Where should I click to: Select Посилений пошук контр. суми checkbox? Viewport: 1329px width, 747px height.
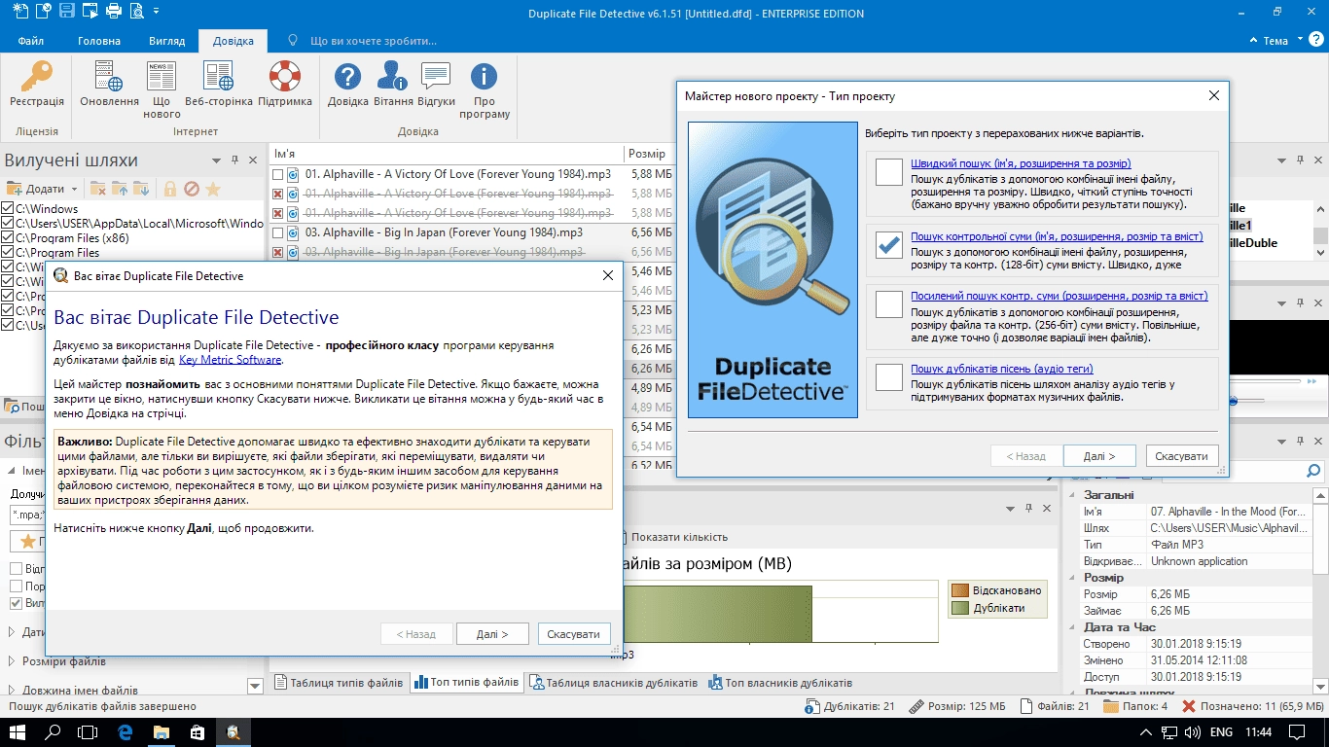[889, 303]
